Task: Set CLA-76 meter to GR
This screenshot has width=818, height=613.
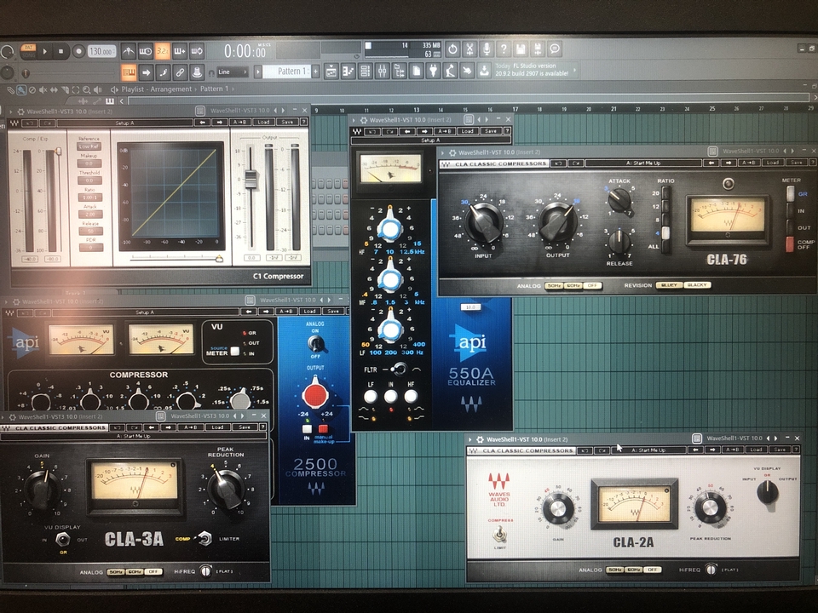Action: click(x=791, y=194)
